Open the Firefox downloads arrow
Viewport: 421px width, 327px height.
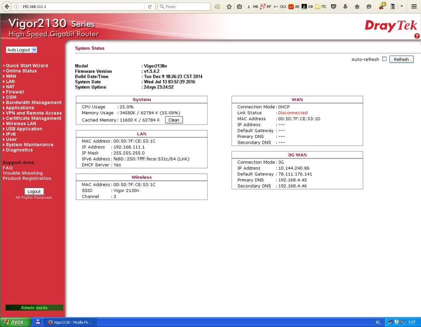pos(345,7)
